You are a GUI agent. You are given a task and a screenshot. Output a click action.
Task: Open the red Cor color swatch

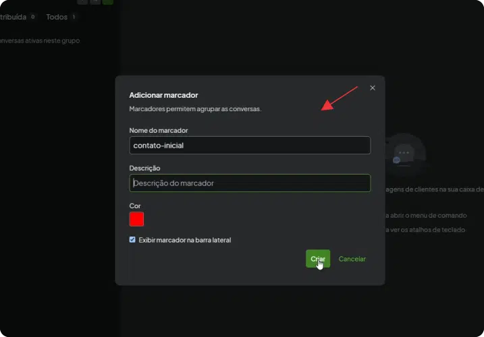(136, 219)
